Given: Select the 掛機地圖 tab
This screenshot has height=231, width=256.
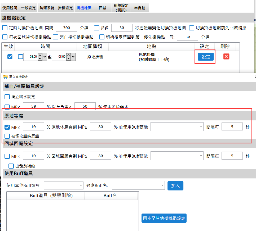Looking at the screenshot, I should (84, 8).
